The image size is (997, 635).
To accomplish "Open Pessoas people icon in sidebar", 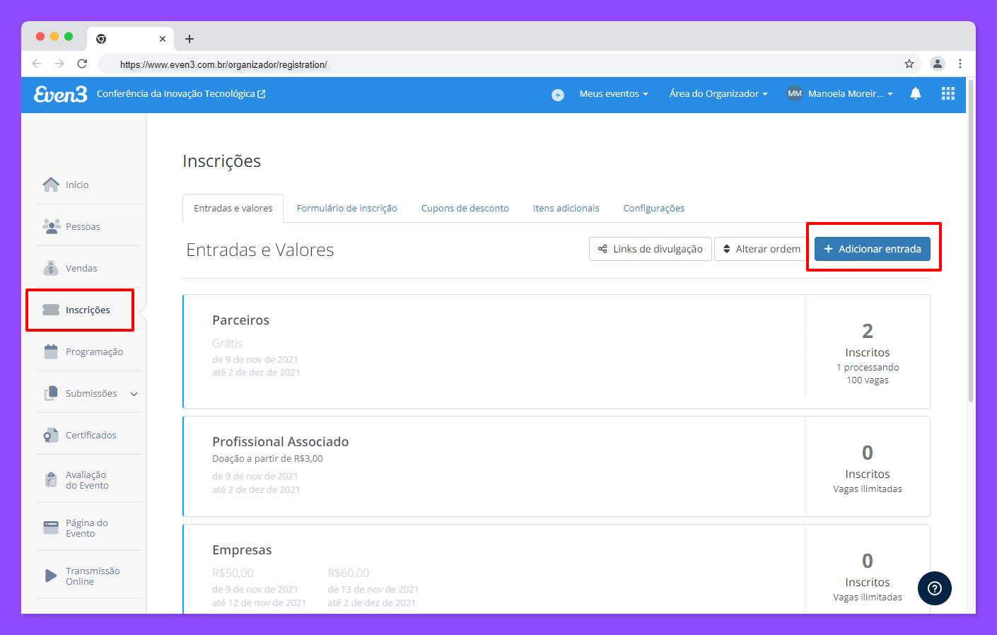I will click(51, 226).
